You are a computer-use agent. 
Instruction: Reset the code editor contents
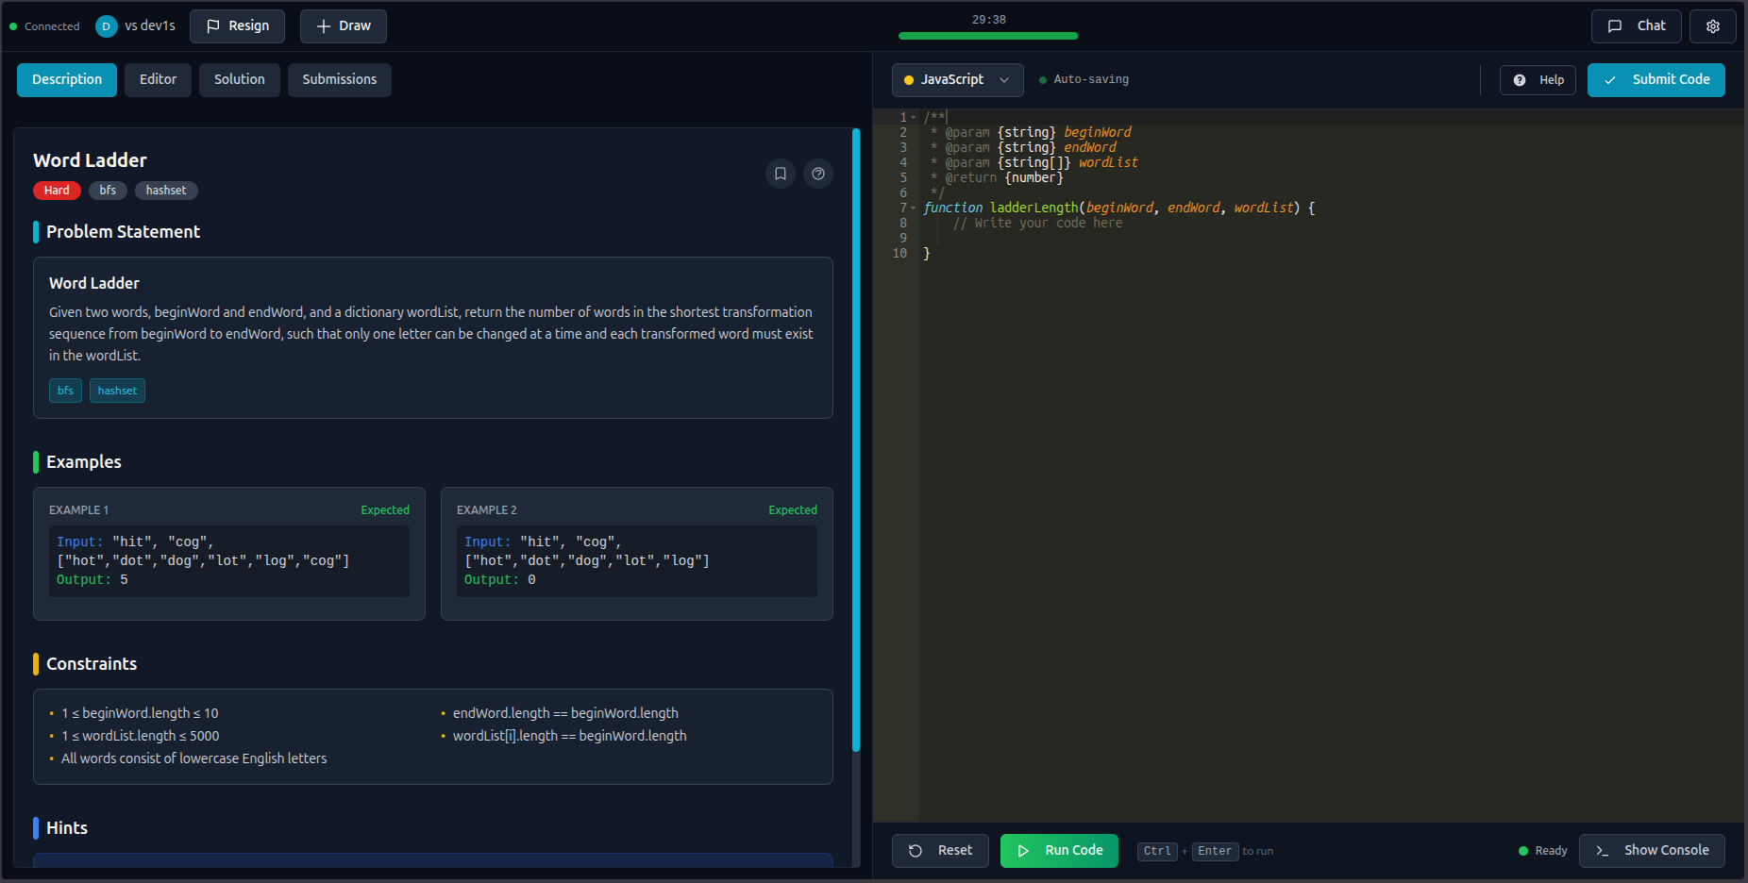(940, 850)
